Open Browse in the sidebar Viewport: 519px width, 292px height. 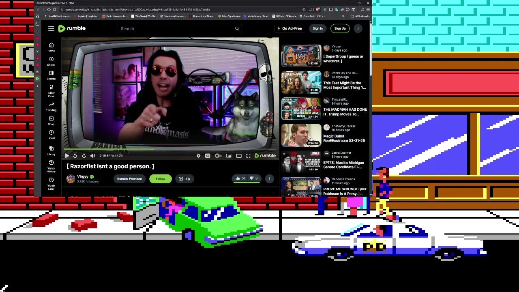tap(51, 75)
